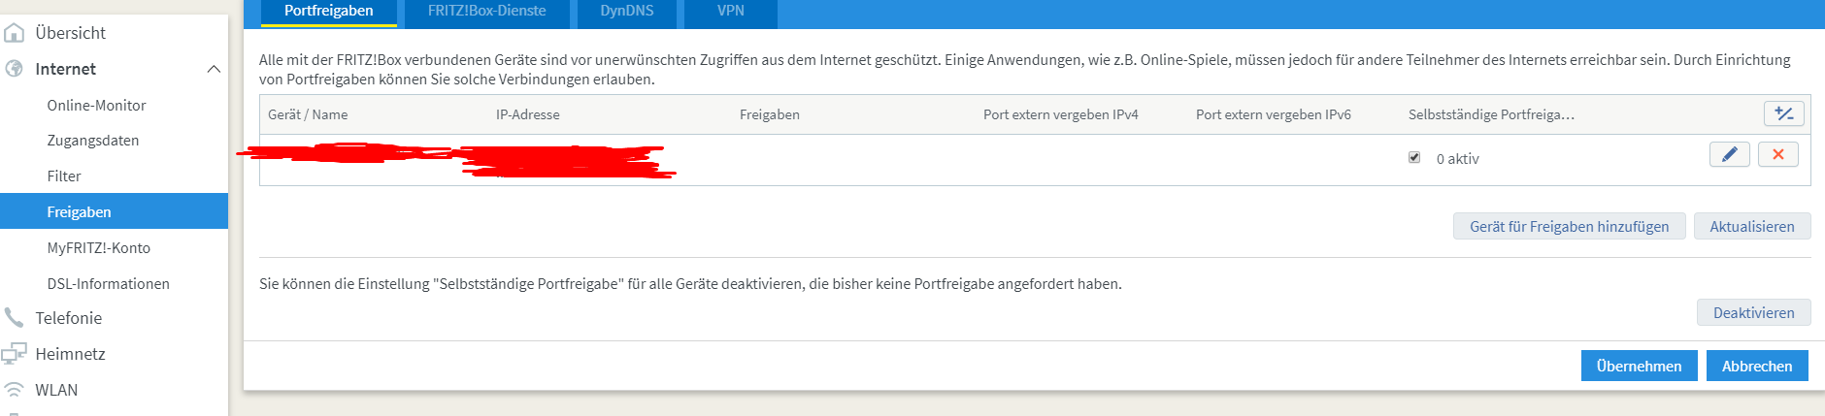Go to DSL-Informationen in sidebar
The image size is (1825, 416).
[x=108, y=283]
